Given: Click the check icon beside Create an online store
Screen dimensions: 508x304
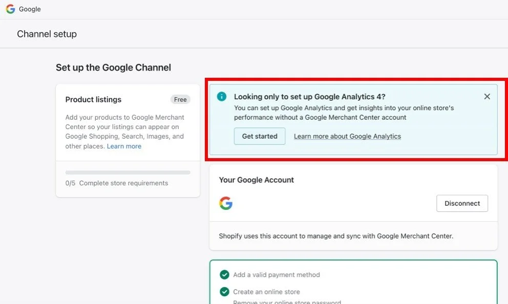Looking at the screenshot, I should (224, 292).
